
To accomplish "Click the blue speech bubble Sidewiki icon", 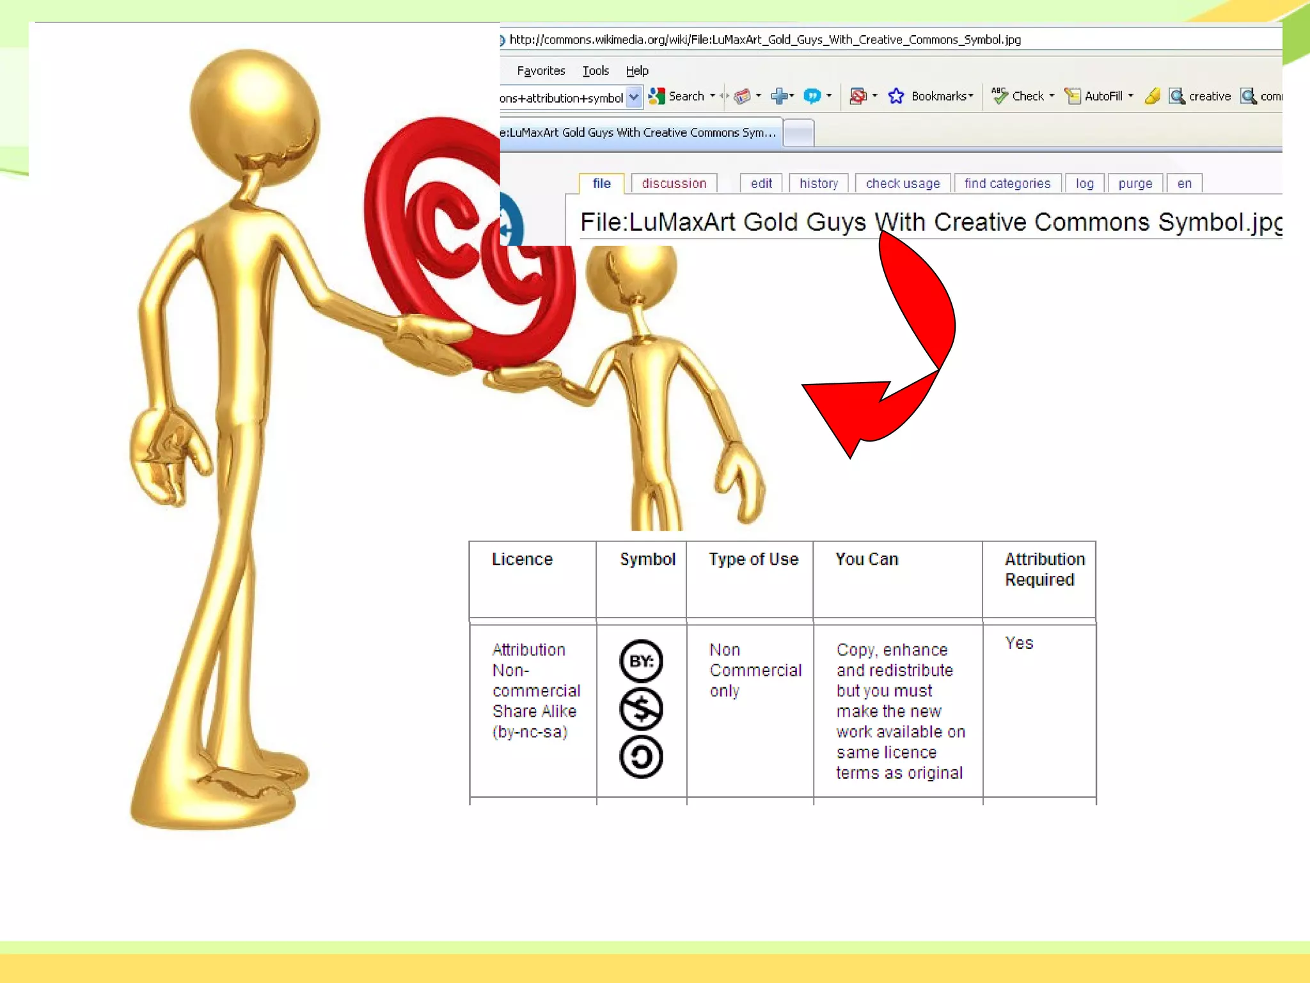I will click(812, 97).
